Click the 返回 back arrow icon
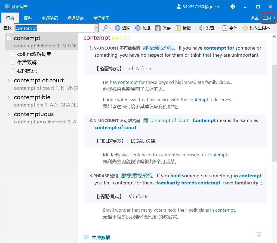 coord(118,28)
